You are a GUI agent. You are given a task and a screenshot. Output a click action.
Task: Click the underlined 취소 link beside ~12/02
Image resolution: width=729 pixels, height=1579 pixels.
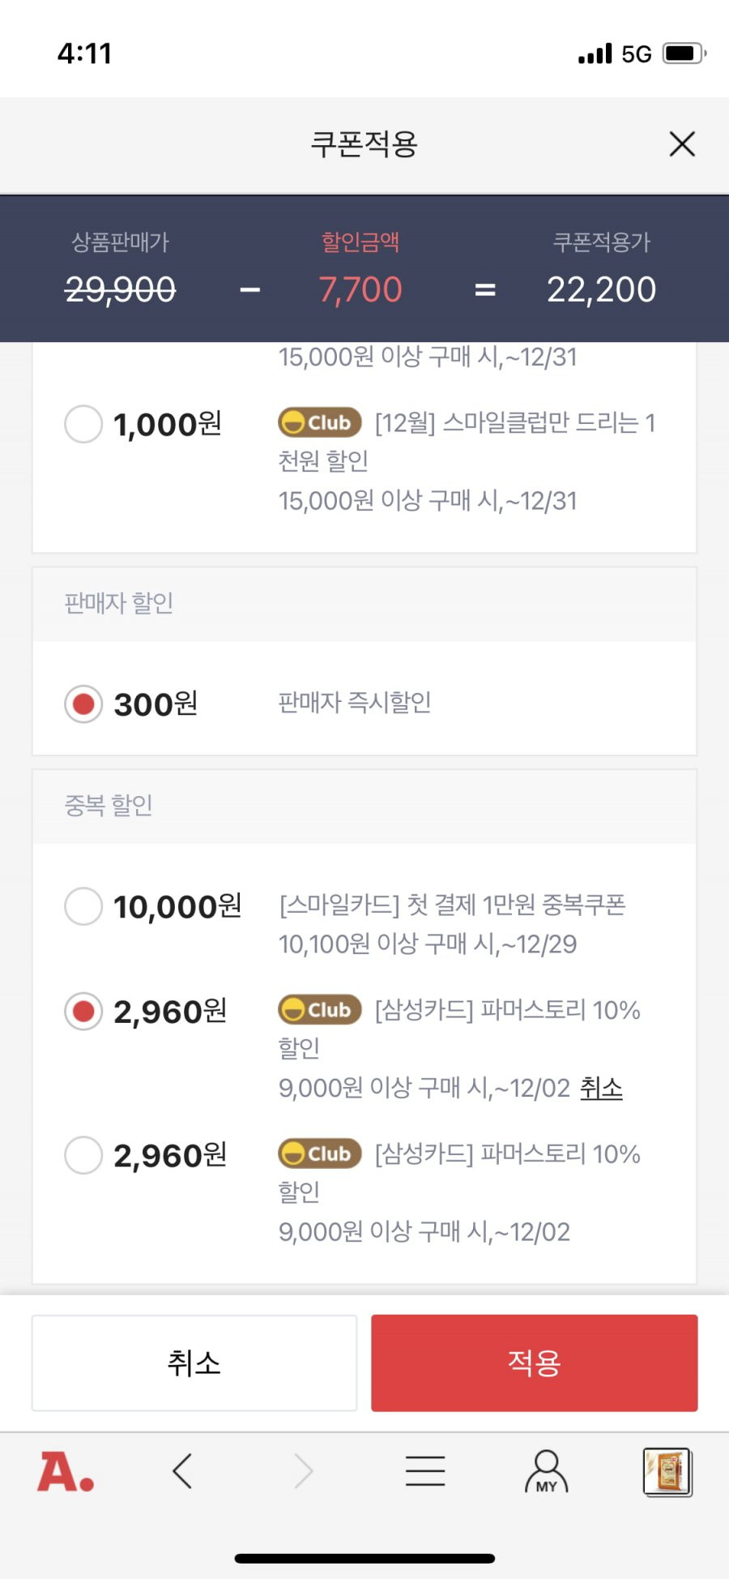(601, 1088)
